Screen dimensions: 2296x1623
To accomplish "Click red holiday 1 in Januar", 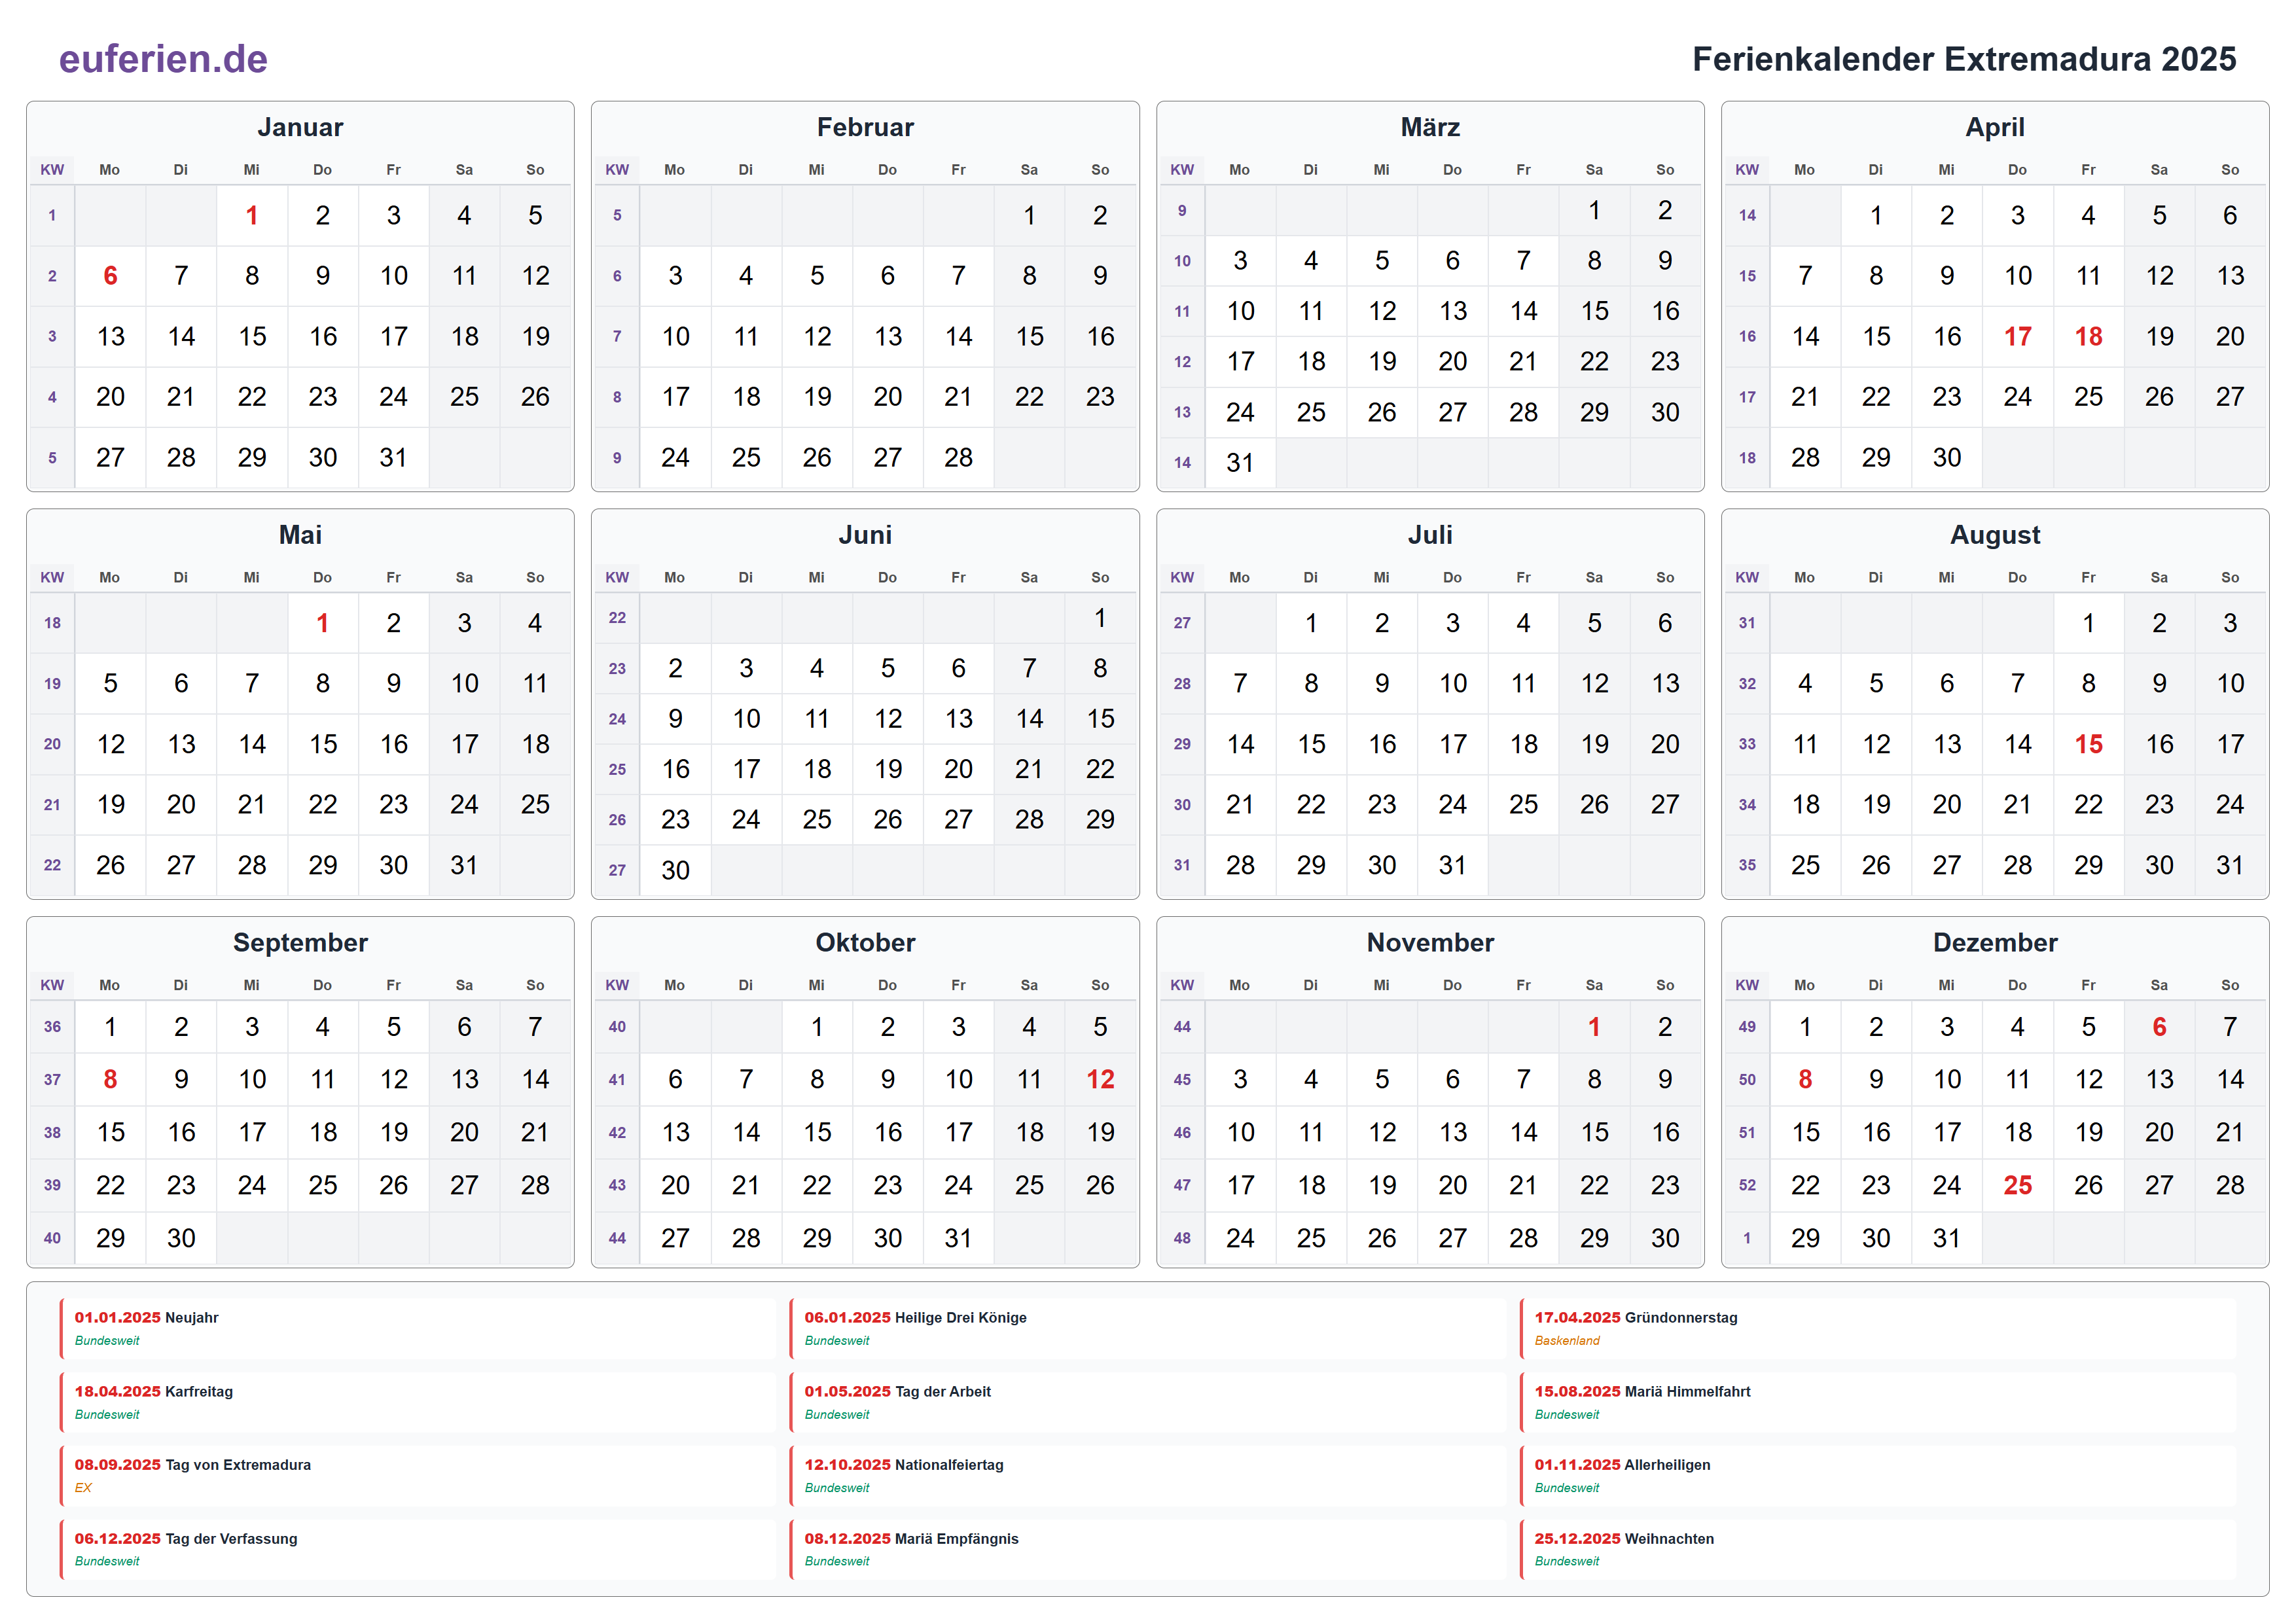I will click(x=252, y=215).
